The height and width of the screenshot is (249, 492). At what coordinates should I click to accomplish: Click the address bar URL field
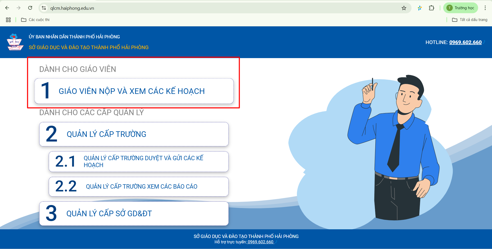click(x=205, y=8)
